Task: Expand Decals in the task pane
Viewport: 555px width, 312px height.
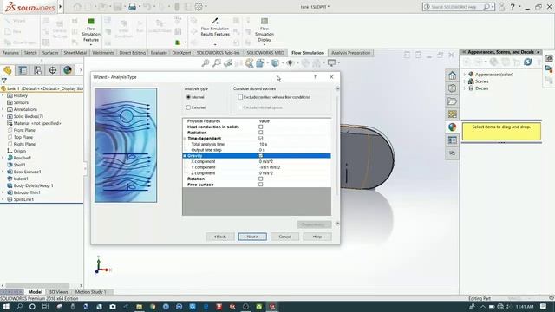Action: pos(465,88)
